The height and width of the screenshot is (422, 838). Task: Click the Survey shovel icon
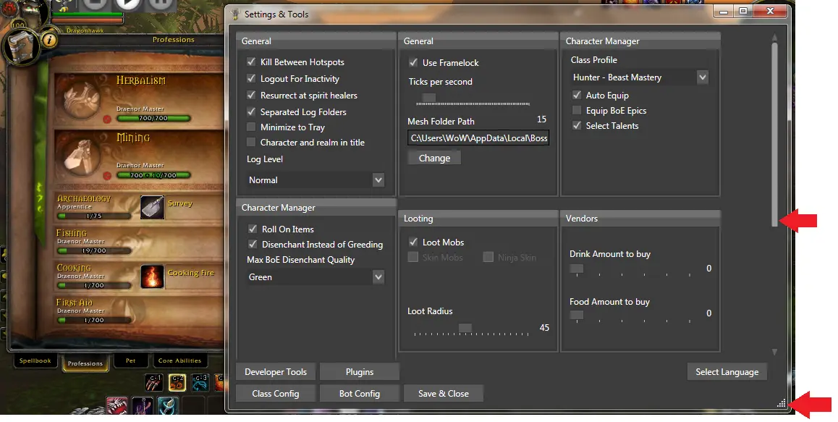point(152,207)
